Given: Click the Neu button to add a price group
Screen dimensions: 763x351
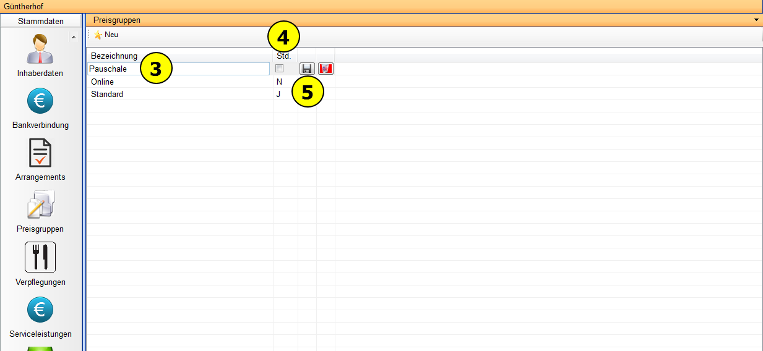Looking at the screenshot, I should (x=106, y=35).
